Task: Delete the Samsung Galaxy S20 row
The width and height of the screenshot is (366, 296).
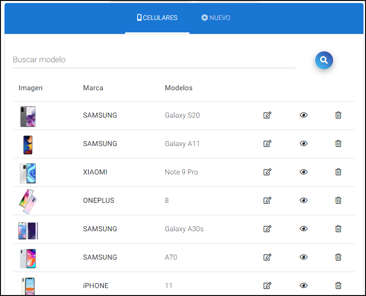Action: click(338, 115)
